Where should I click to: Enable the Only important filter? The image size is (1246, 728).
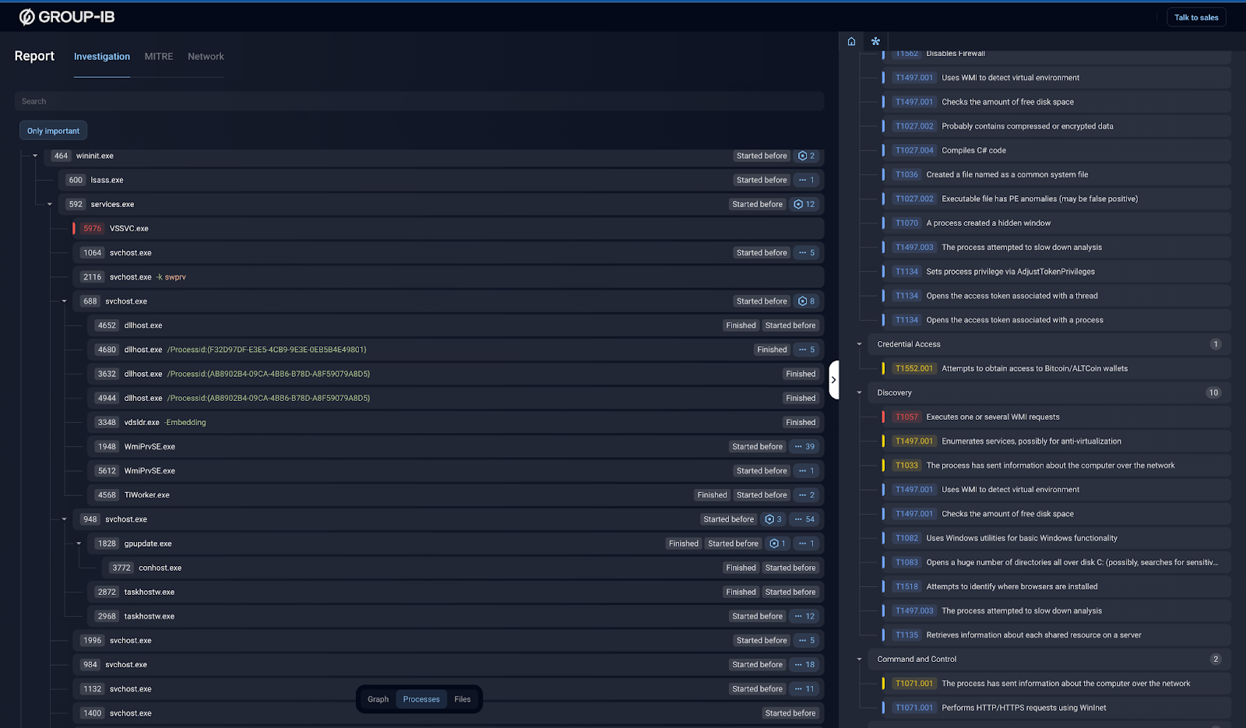click(x=52, y=130)
